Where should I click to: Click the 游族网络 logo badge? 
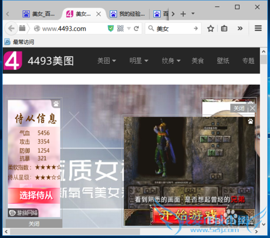tap(23, 213)
